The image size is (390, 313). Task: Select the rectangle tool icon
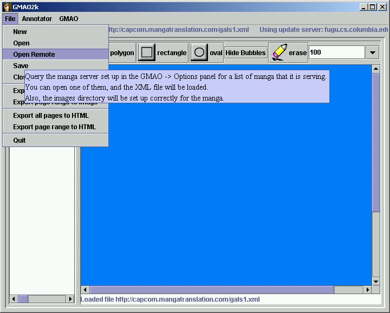(146, 52)
